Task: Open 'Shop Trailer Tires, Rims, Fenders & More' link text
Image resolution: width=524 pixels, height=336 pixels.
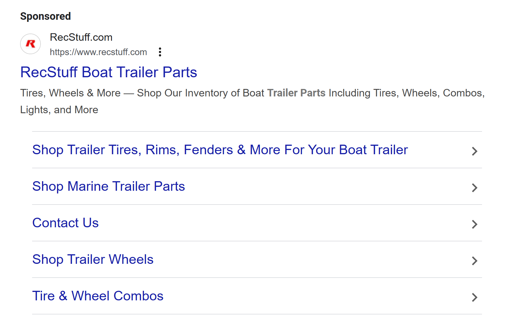Action: coord(220,150)
